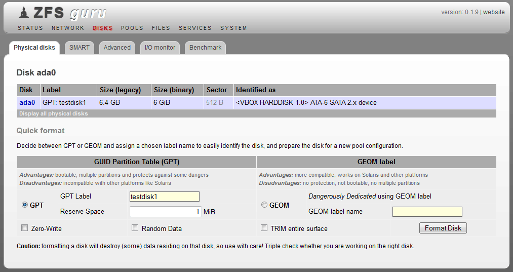The image size is (513, 272).
Task: Open the I/O monitor tab
Action: pyautogui.click(x=160, y=48)
